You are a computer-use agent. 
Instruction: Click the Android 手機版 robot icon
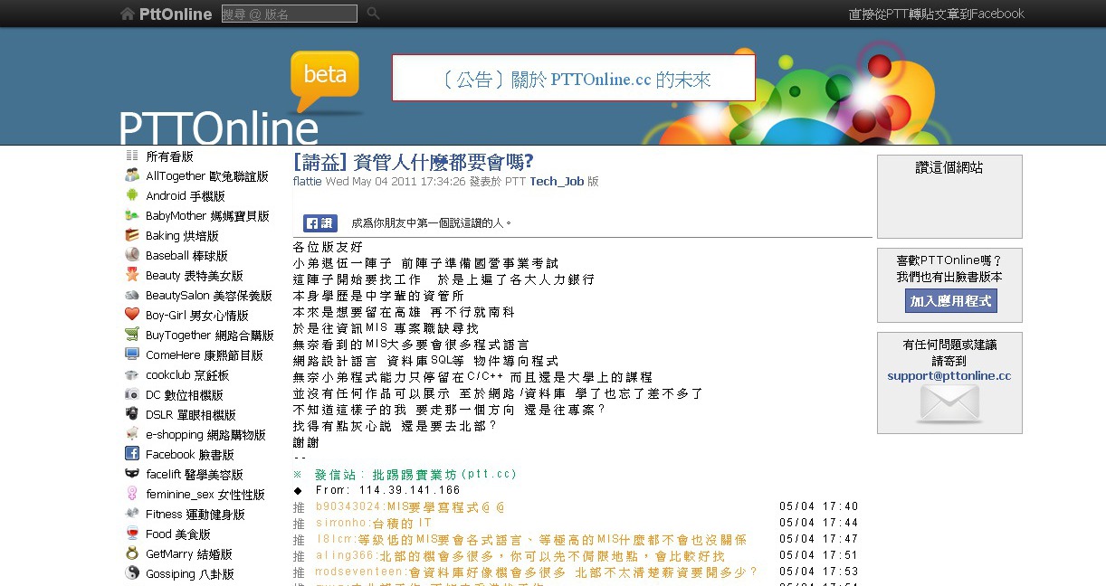coord(132,195)
